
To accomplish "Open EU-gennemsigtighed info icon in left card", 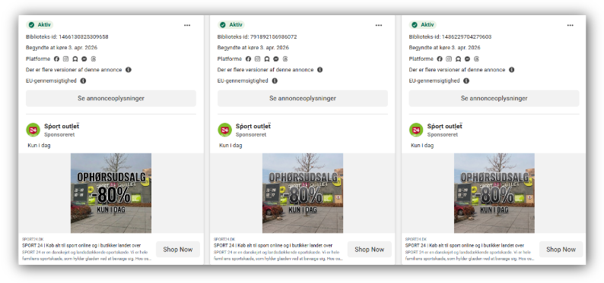I will [83, 81].
